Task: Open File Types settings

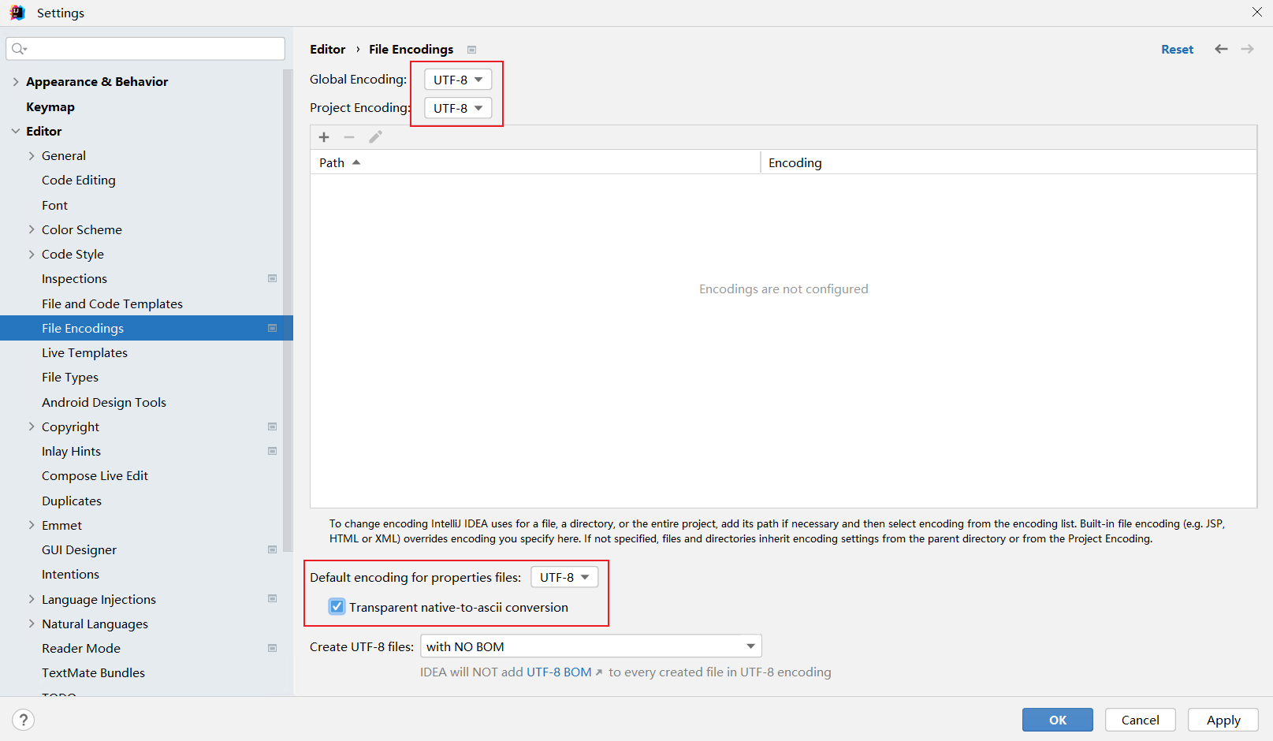Action: (x=70, y=377)
